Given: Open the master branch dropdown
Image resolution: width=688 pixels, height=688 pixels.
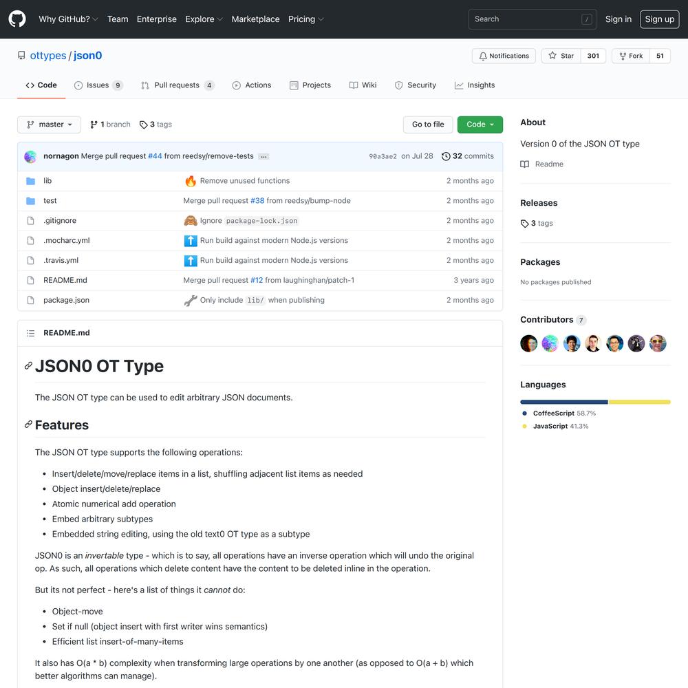Looking at the screenshot, I should point(49,125).
